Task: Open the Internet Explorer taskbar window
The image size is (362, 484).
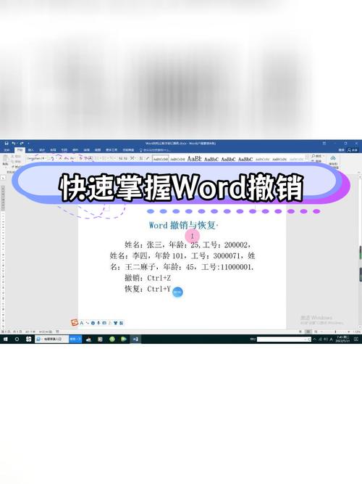Action: point(51,339)
